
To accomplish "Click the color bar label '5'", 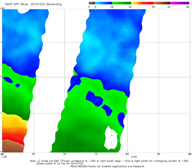I will point(95,7).
